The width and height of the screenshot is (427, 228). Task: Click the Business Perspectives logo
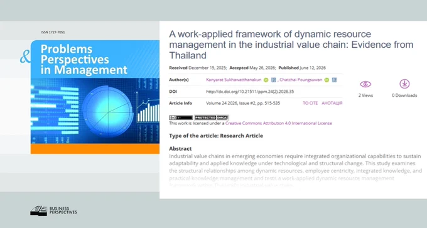tap(53, 210)
